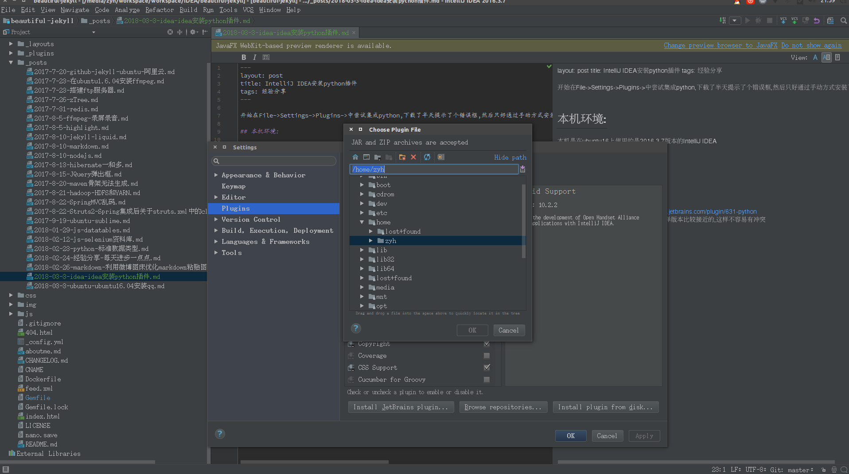Show preview only view

click(x=837, y=57)
